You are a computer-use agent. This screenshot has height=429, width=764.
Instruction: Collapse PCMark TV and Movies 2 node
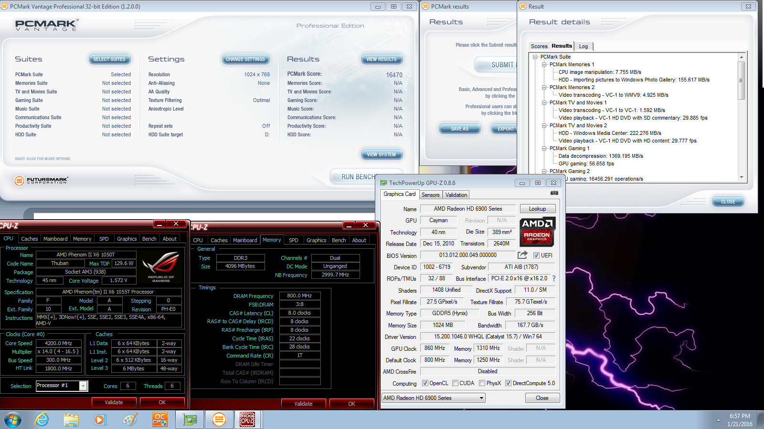(544, 125)
